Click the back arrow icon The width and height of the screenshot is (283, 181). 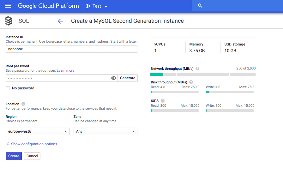coord(60,21)
